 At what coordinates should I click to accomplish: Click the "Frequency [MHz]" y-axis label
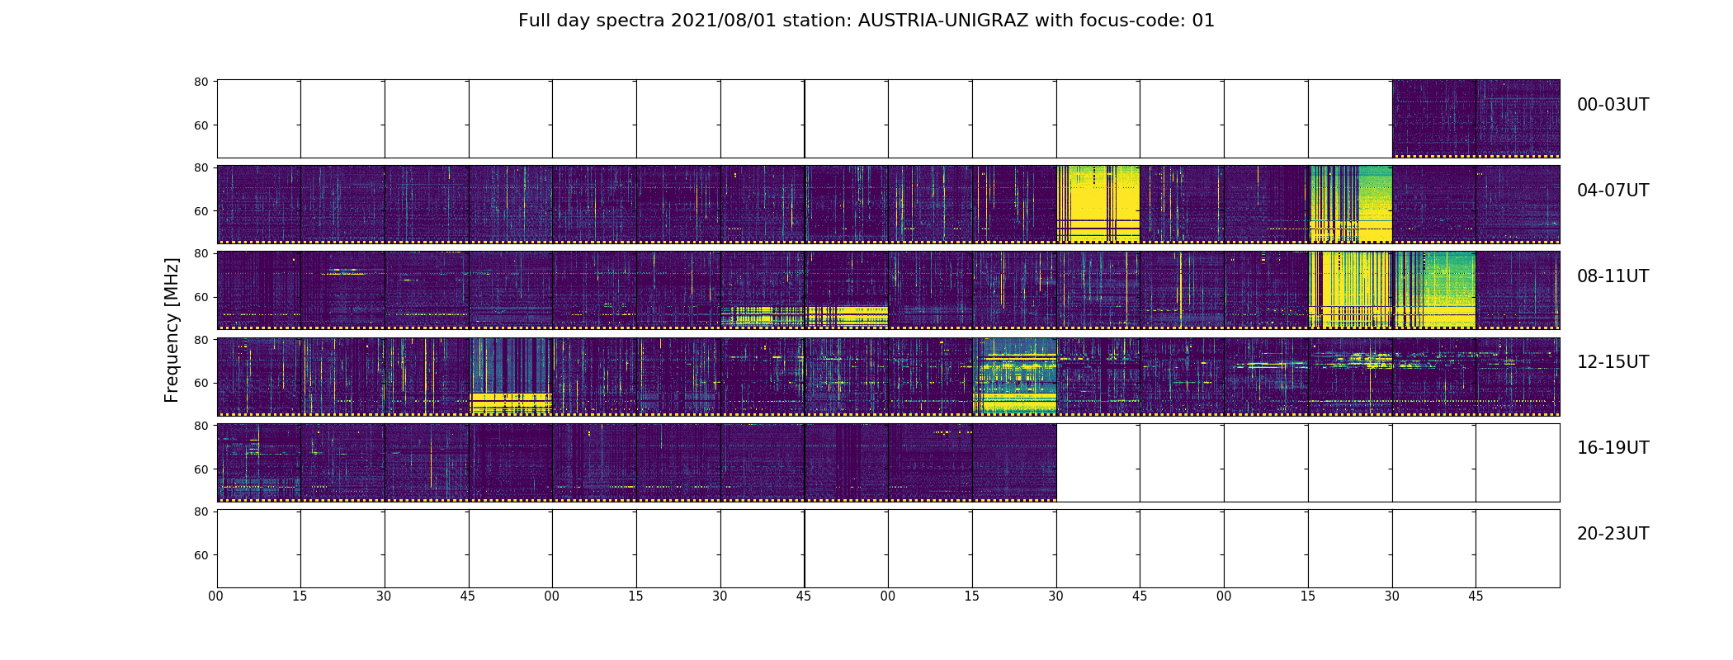coord(172,330)
